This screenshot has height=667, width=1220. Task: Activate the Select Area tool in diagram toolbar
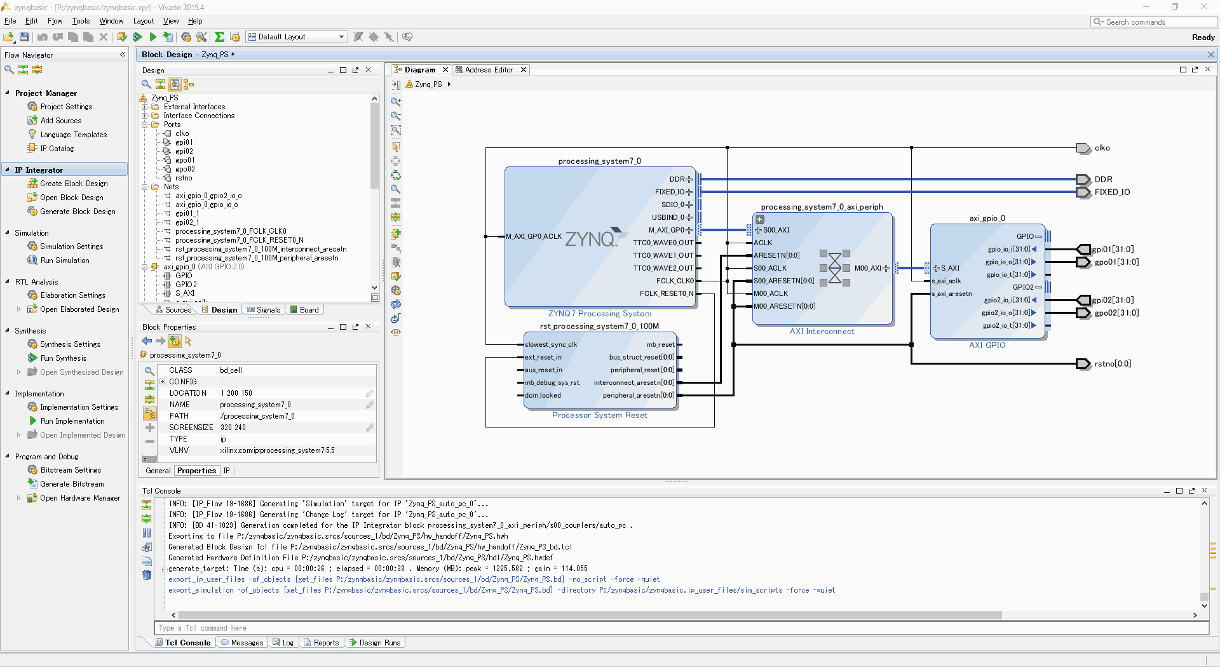point(395,147)
